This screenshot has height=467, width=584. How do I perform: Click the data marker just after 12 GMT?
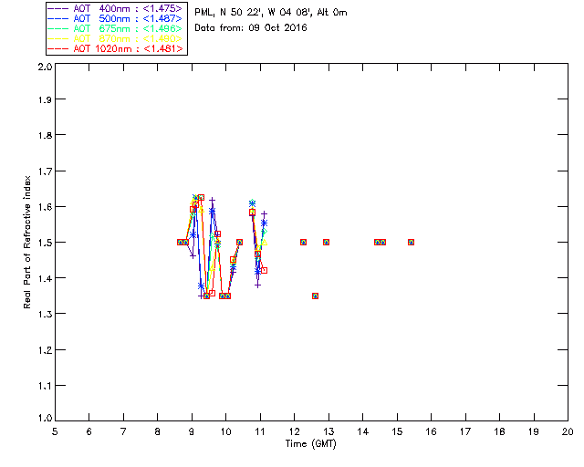[303, 242]
